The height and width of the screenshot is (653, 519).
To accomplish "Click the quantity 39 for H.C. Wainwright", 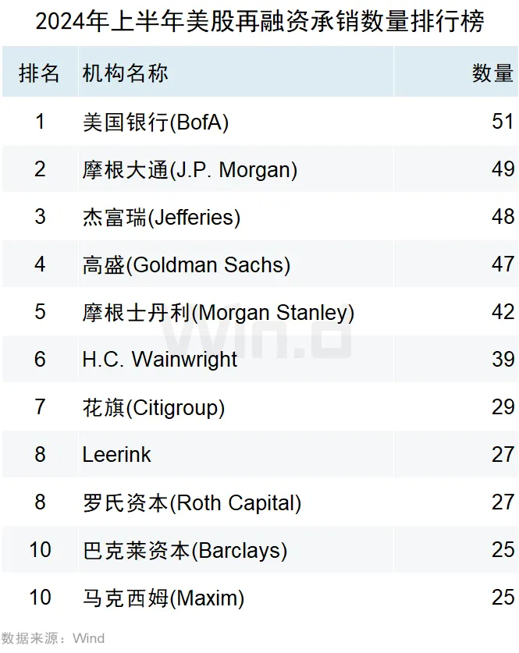I will 503,360.
